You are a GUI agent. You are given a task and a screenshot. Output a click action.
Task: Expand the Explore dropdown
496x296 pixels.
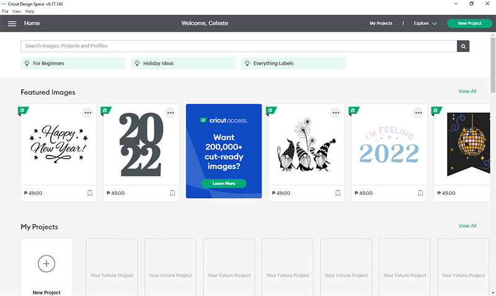[x=425, y=24]
